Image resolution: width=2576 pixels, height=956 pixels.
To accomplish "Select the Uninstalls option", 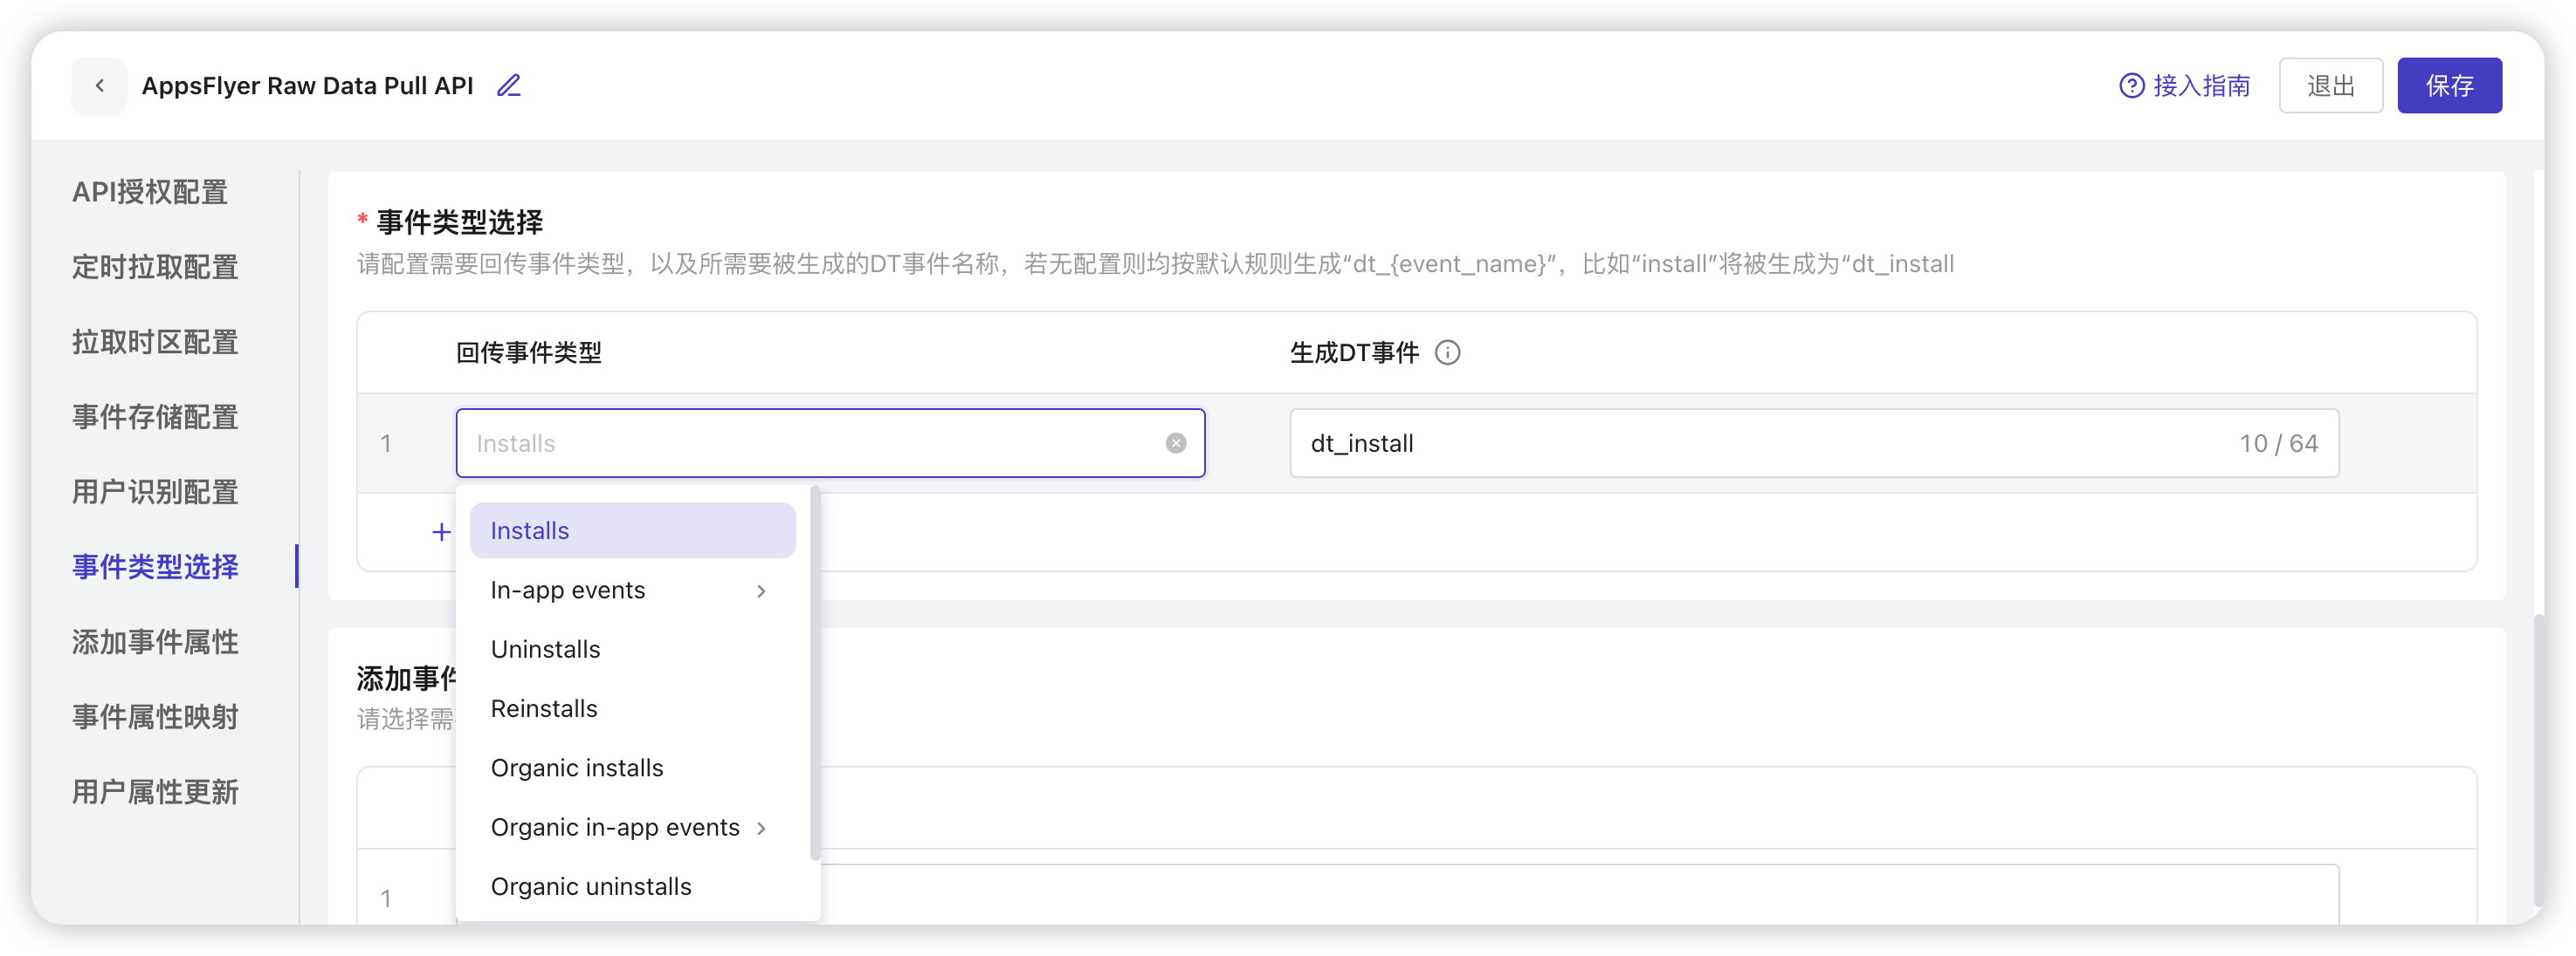I will (x=545, y=648).
